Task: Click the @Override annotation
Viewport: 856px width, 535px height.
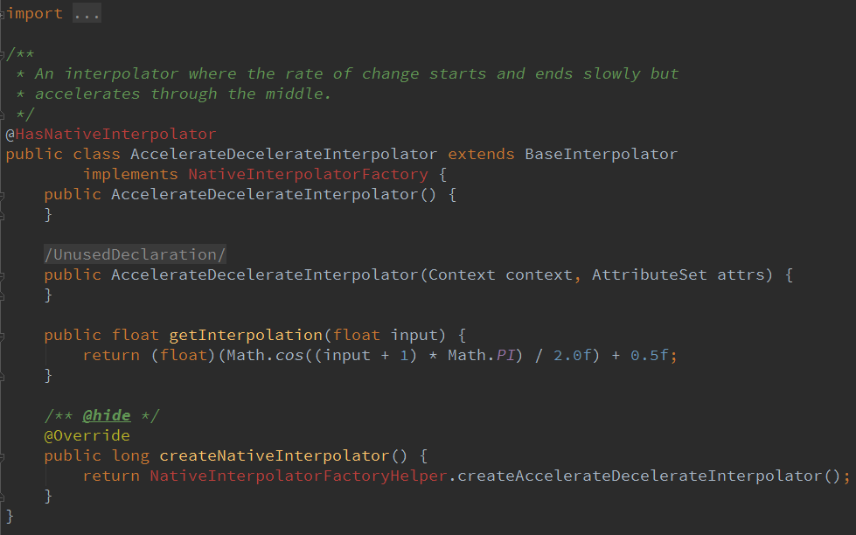Action: [87, 435]
